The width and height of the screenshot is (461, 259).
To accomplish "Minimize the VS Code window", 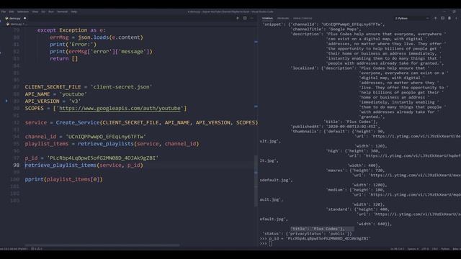I will (444, 12).
